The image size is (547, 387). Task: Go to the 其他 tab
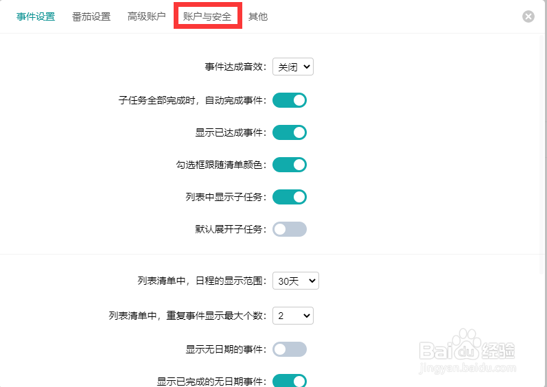click(258, 16)
